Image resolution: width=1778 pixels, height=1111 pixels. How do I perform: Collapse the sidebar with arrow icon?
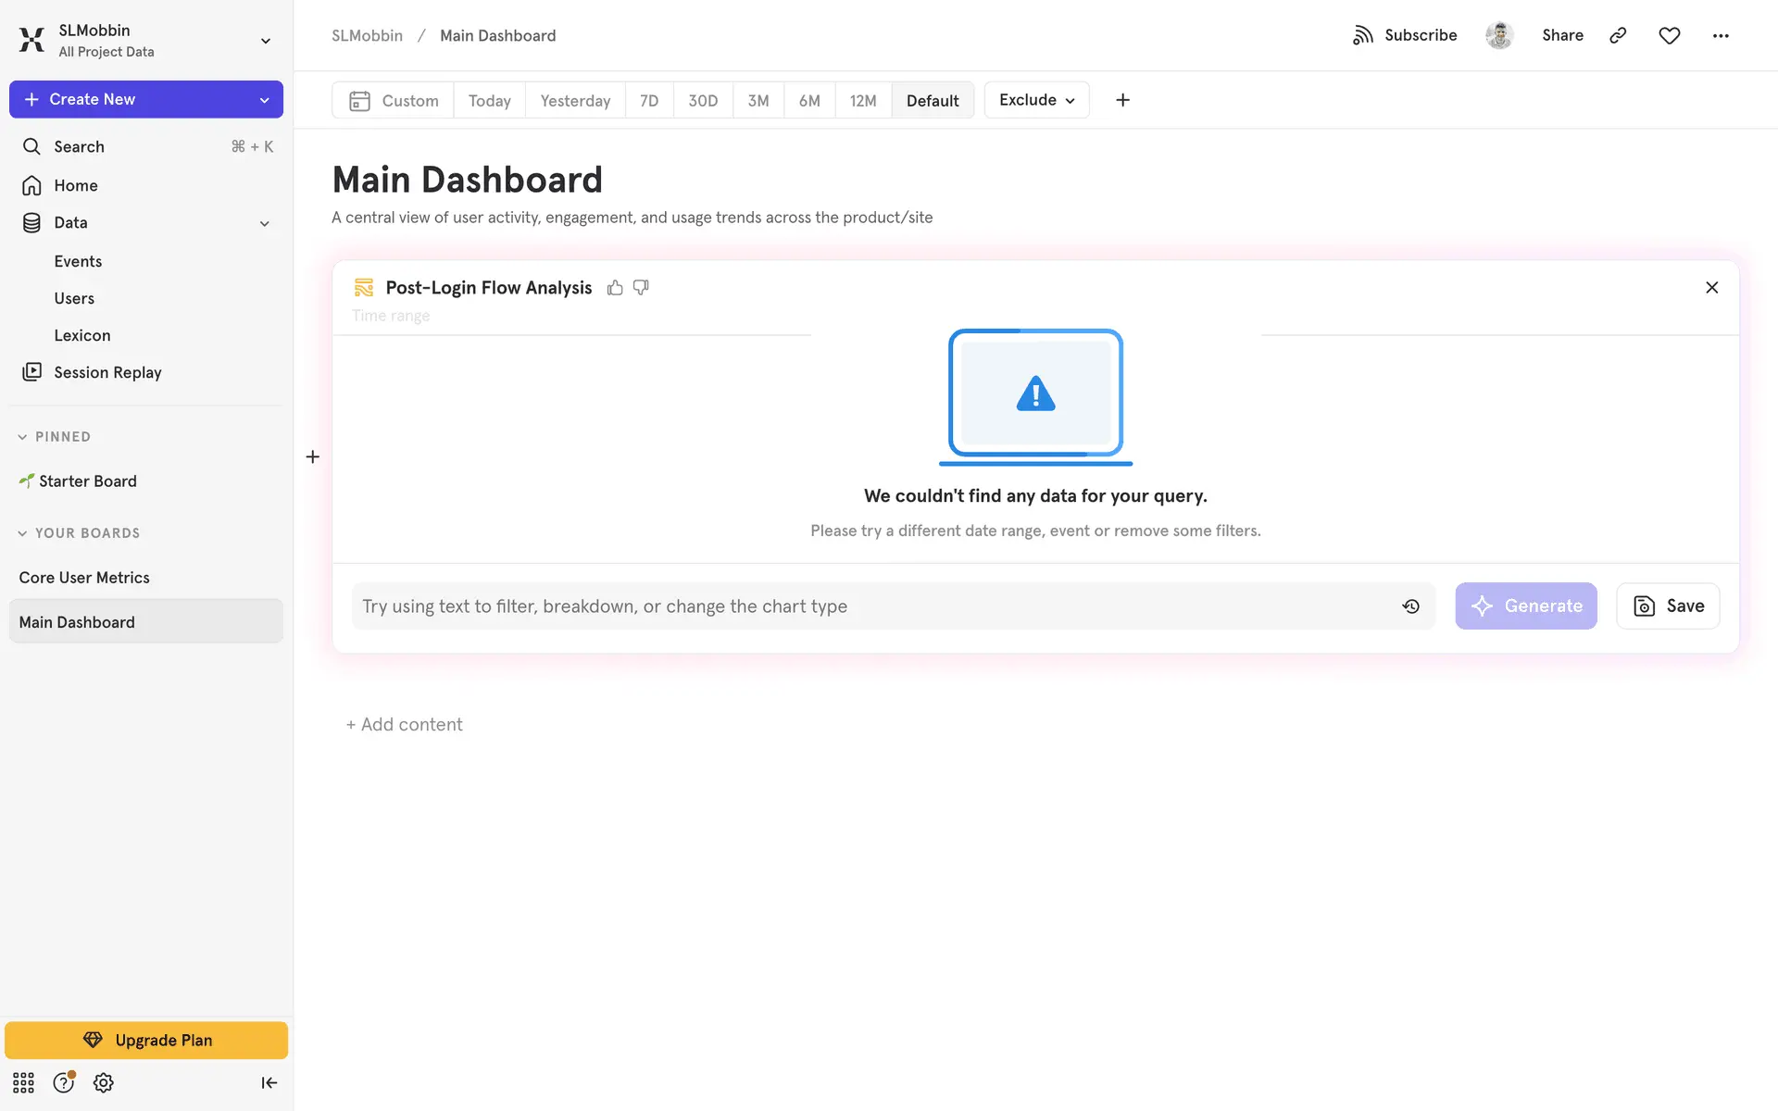pos(269,1082)
